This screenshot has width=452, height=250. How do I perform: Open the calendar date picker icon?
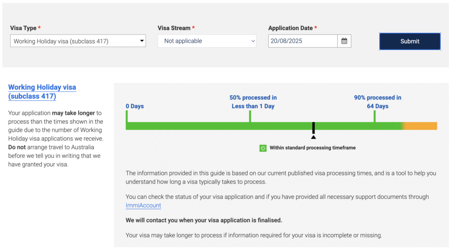pyautogui.click(x=344, y=41)
